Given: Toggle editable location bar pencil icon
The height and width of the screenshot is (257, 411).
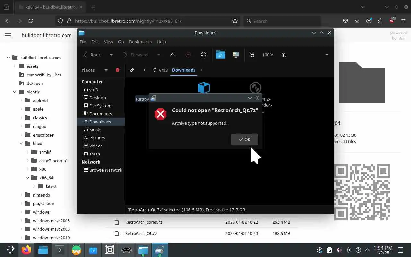Looking at the screenshot, I should point(132,70).
